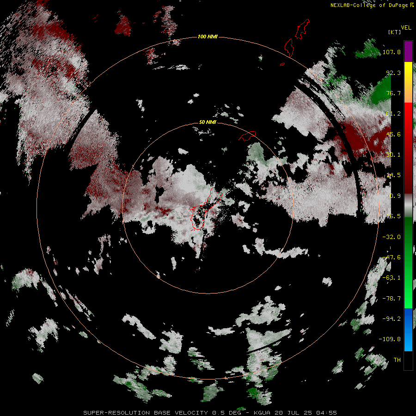Click the -47.6 velocity scale value
Image resolution: width=416 pixels, height=416 pixels.
point(392,257)
